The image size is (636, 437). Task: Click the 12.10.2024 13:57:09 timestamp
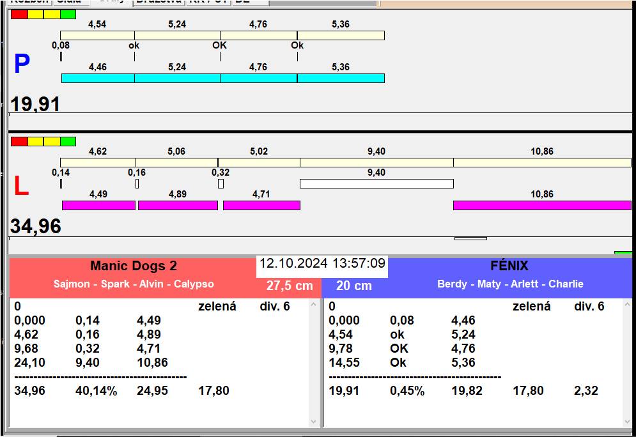[x=322, y=263]
